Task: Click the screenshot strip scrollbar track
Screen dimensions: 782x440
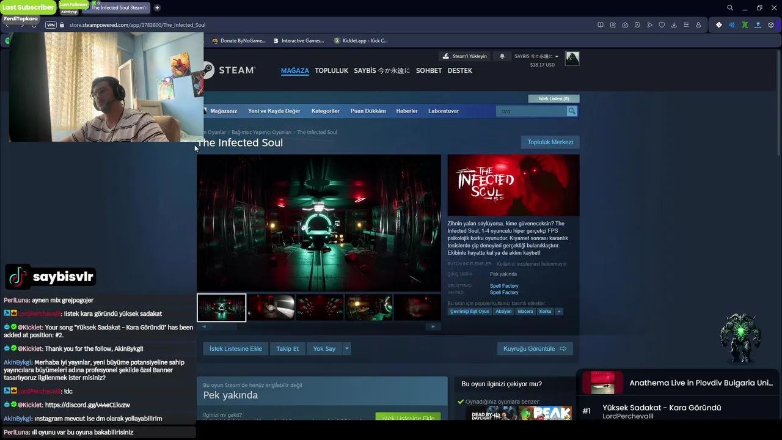Action: click(x=319, y=327)
